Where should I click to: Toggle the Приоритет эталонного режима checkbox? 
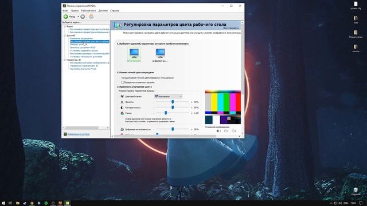tap(122, 82)
